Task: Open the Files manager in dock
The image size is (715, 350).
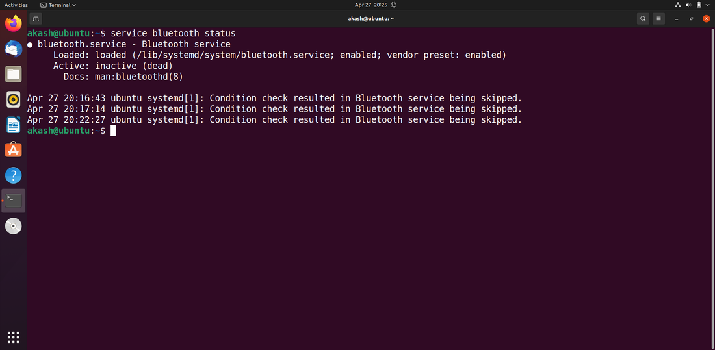Action: tap(14, 74)
